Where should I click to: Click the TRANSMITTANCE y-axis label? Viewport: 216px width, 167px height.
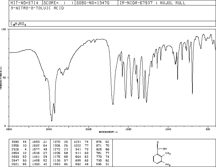(1, 78)
